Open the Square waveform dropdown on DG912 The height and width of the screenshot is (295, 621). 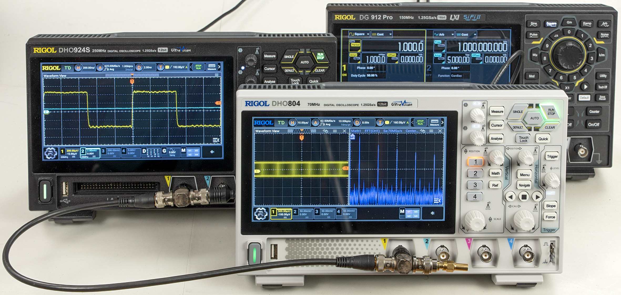(x=359, y=34)
